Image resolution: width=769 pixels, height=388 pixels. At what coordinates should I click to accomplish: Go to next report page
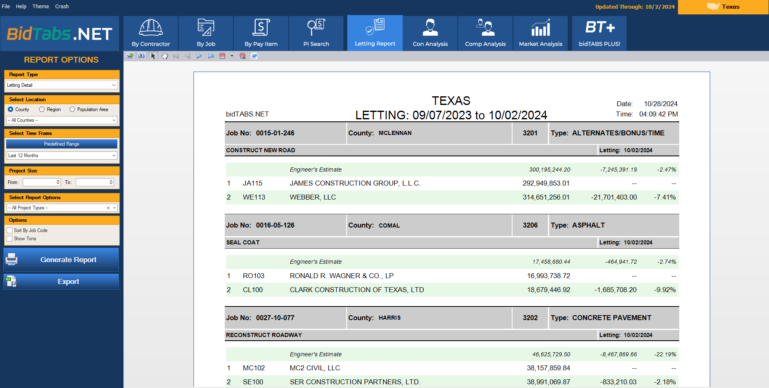tap(199, 56)
